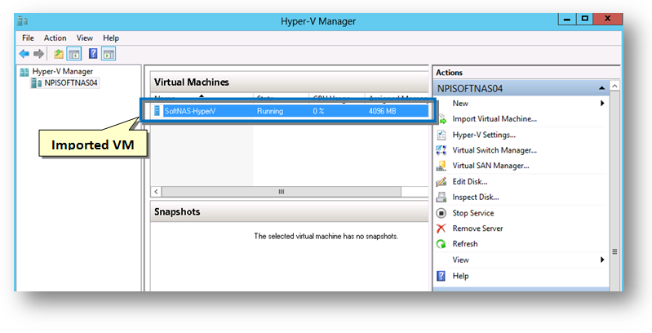Click the Back arrow toolbar icon
Image resolution: width=652 pixels, height=333 pixels.
[x=24, y=54]
